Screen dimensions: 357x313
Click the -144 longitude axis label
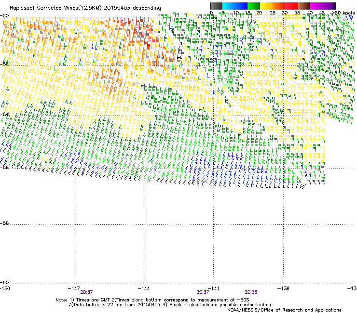pos(144,288)
